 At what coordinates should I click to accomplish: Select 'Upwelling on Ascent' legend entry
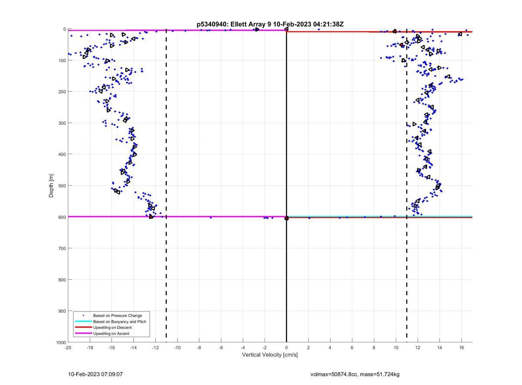click(x=111, y=334)
